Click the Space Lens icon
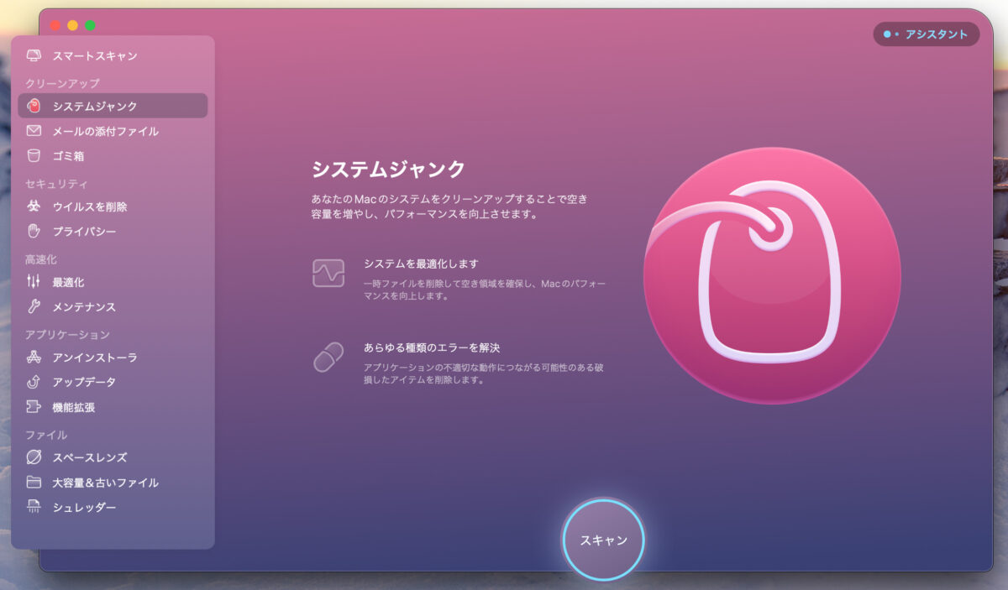 pos(34,457)
